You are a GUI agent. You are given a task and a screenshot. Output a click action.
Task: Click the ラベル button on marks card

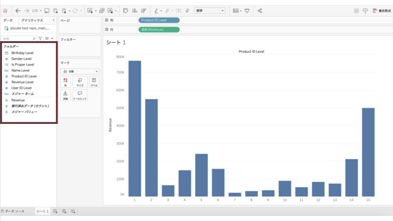pos(94,82)
